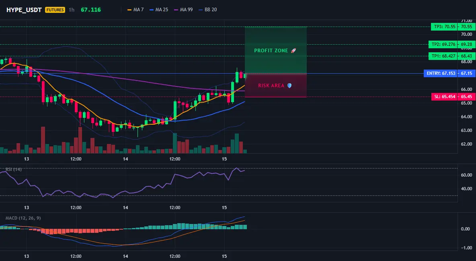Click the 66.00 price axis tick
476x261 pixels.
(x=466, y=89)
